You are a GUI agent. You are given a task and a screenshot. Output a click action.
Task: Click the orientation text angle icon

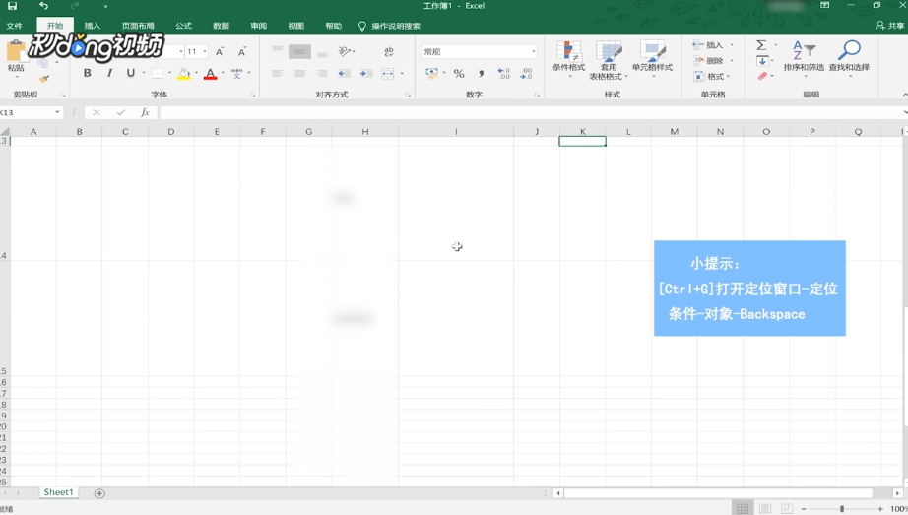345,51
